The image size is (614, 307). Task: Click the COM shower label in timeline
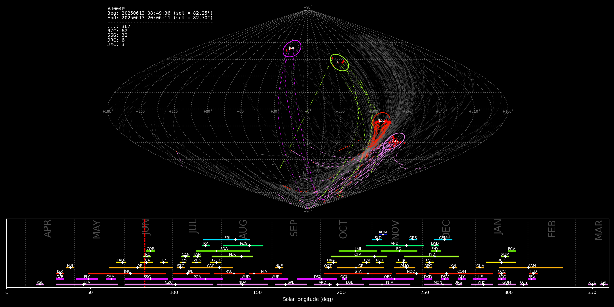click(x=462, y=272)
